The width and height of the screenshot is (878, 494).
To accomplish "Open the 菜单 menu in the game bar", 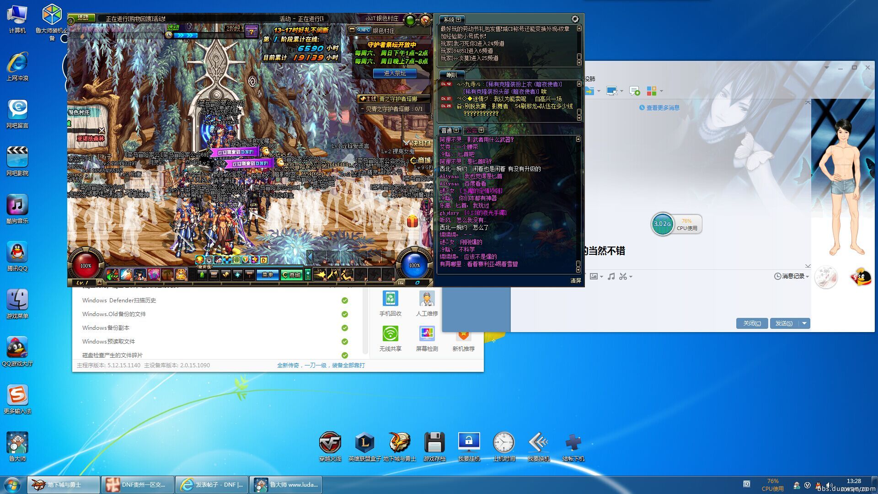I will 268,275.
